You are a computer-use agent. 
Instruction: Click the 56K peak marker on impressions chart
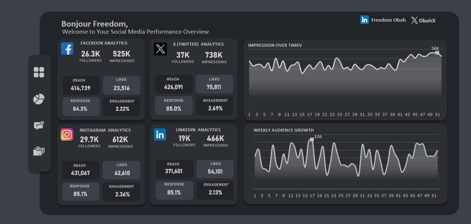click(x=437, y=53)
